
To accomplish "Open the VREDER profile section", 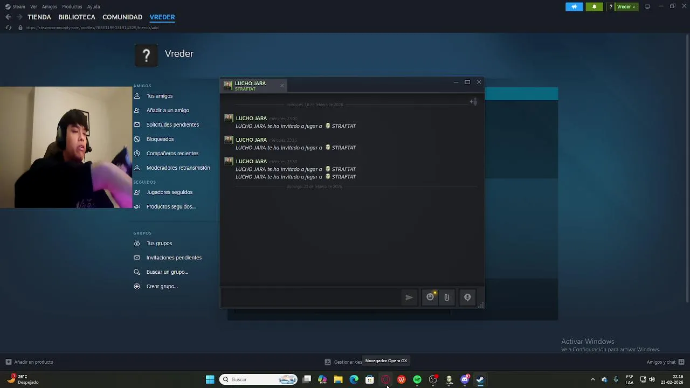I will pyautogui.click(x=162, y=17).
